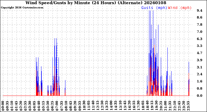Click the 3.1 y-axis value
The width and height of the screenshot is (207, 112).
[x=199, y=67]
